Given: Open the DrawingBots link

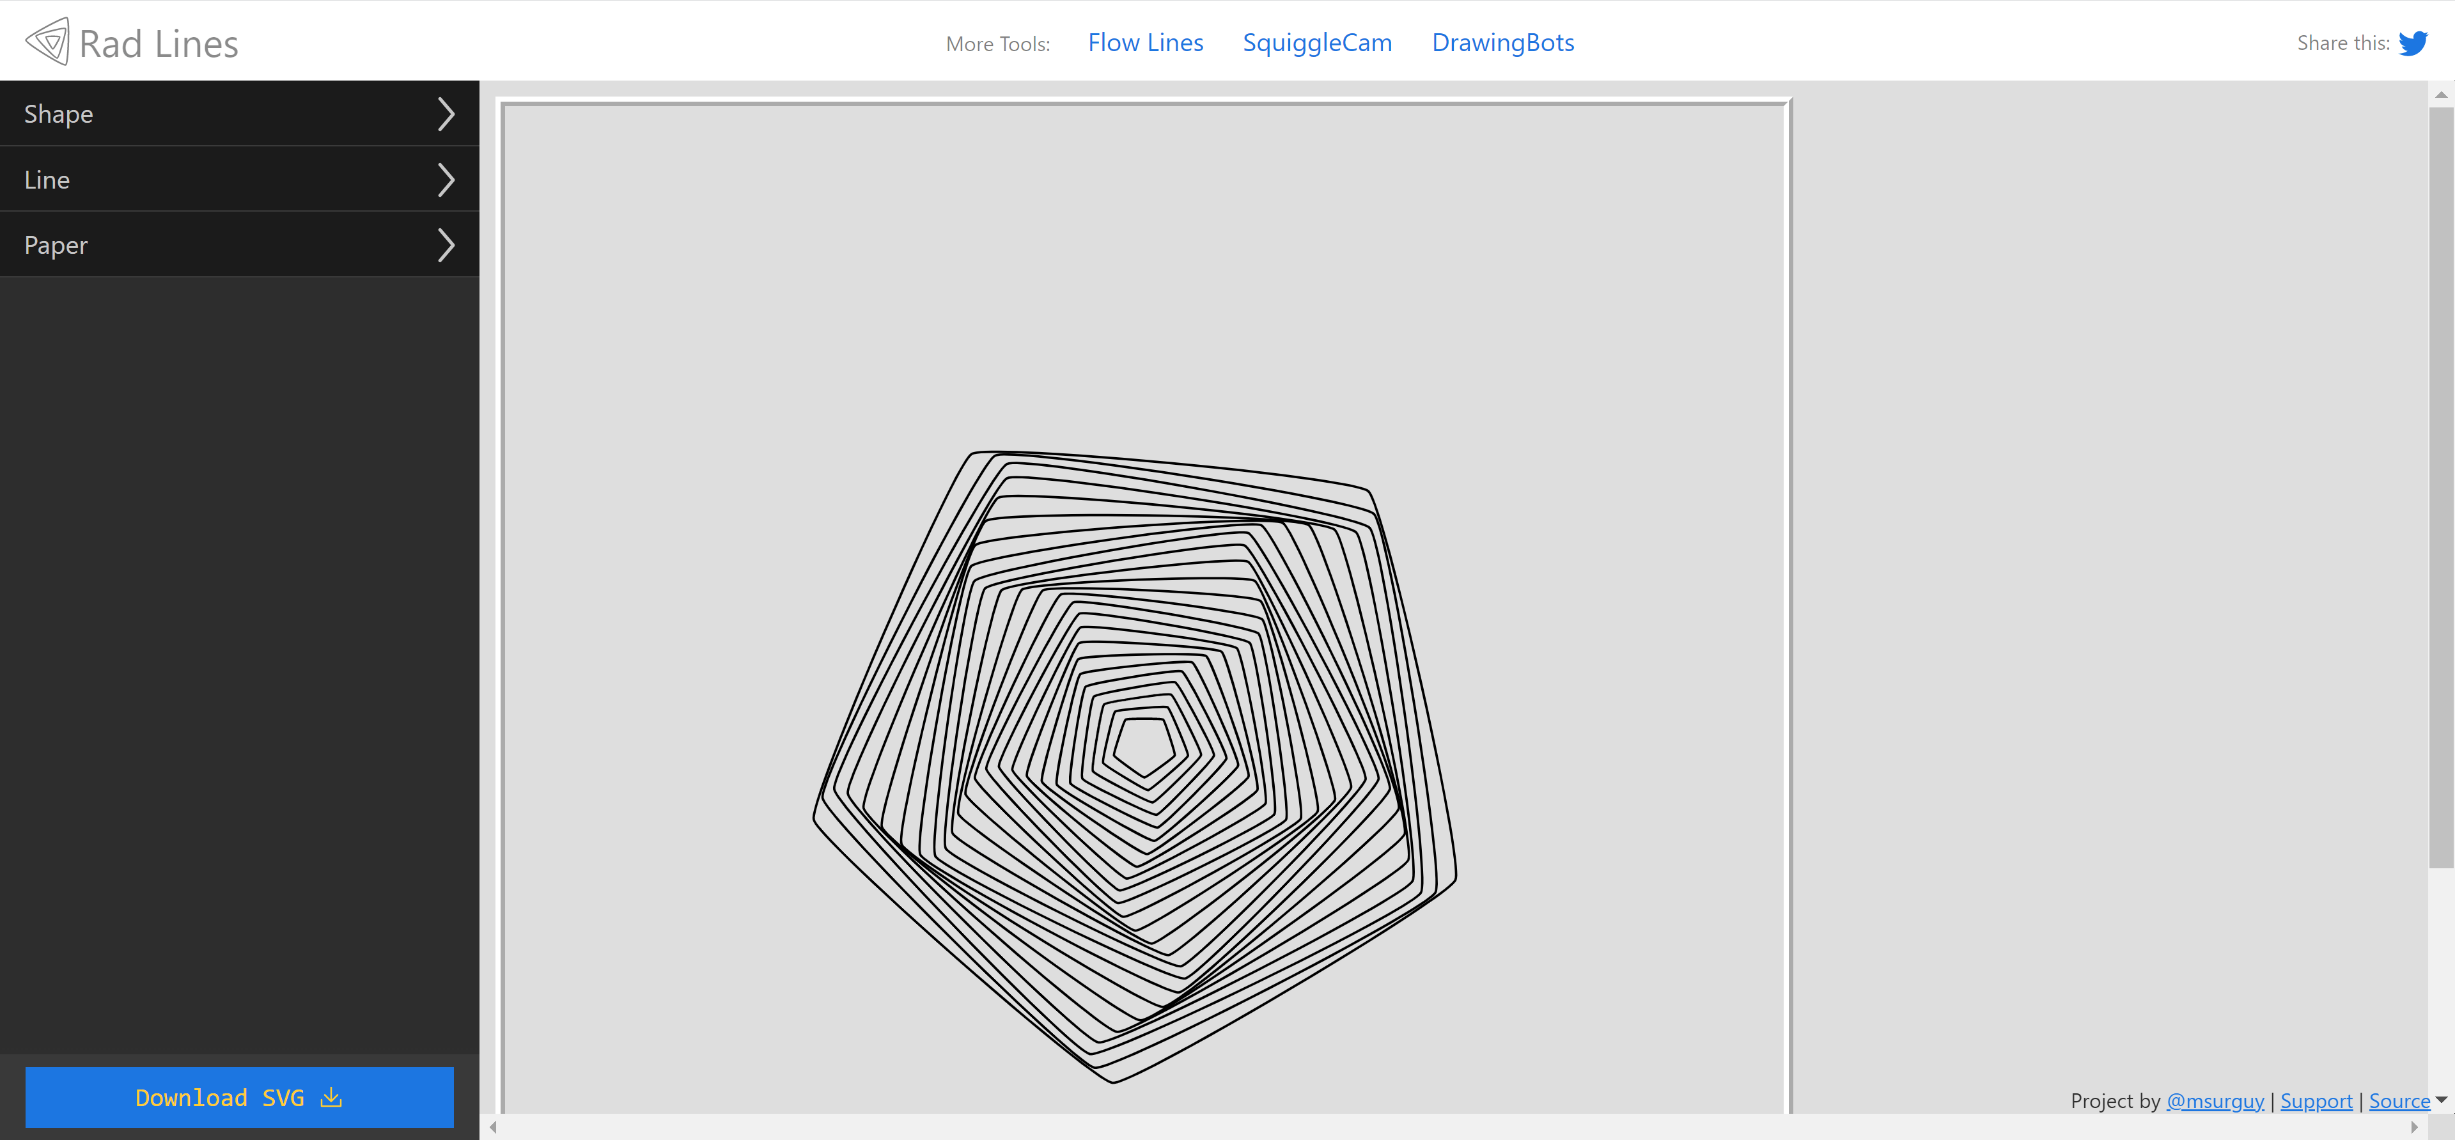Looking at the screenshot, I should [x=1502, y=43].
